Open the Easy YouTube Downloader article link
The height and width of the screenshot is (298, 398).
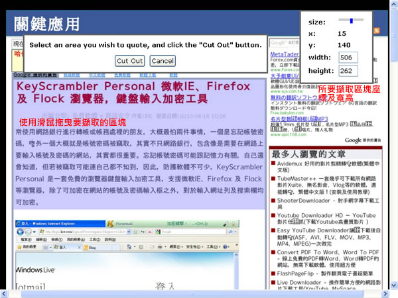(329, 237)
